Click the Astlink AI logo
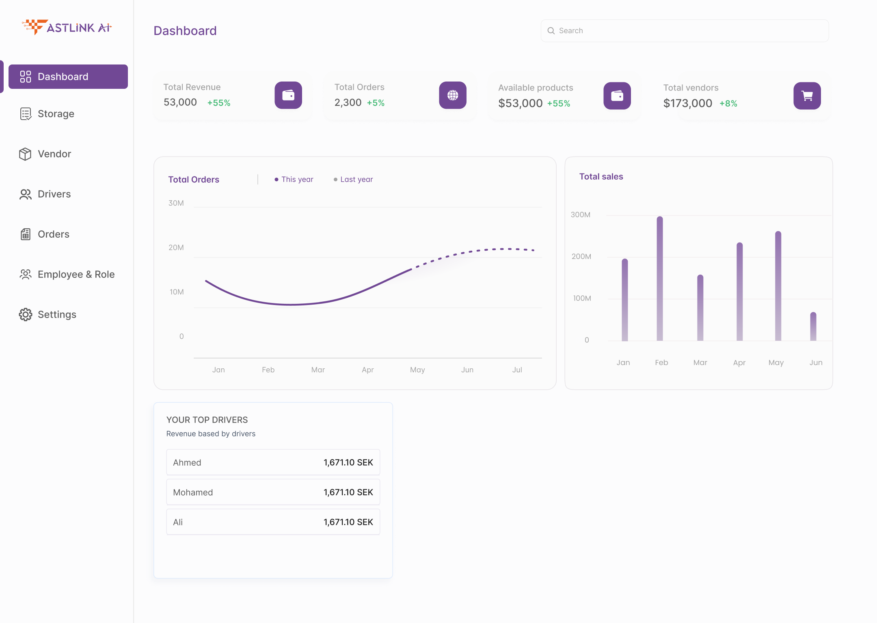The width and height of the screenshot is (877, 623). coord(67,27)
